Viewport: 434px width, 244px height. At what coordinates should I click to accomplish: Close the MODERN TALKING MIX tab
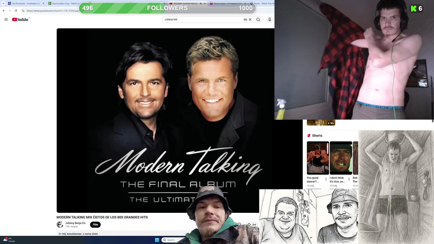point(205,3)
